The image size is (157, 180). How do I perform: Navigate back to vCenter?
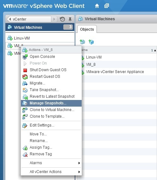click(29, 19)
